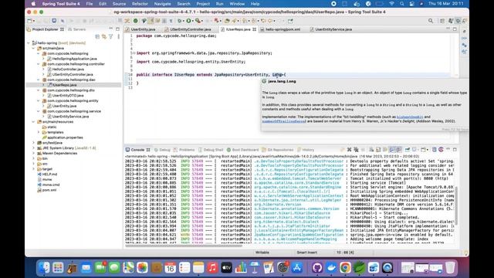Viewport: 494px width, 278px height.
Task: Follow the highestOneBit link in Javadoc popup
Action: coord(410,117)
